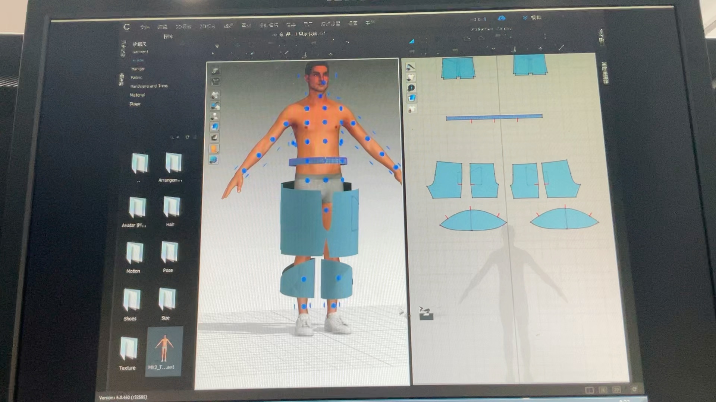Click the blue info icon in 2D toolbar
This screenshot has width=716, height=402.
[x=411, y=88]
